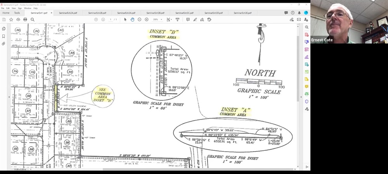Send file by email envelope icon

click(x=299, y=19)
